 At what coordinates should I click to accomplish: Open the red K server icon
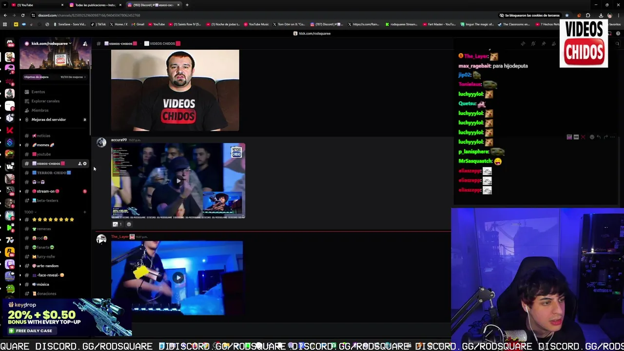(10, 130)
